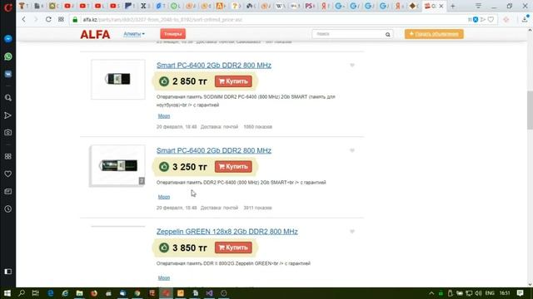Viewport: 533px width, 299px height.
Task: Open Speed Dial from the address toolbar
Action: 61,19
